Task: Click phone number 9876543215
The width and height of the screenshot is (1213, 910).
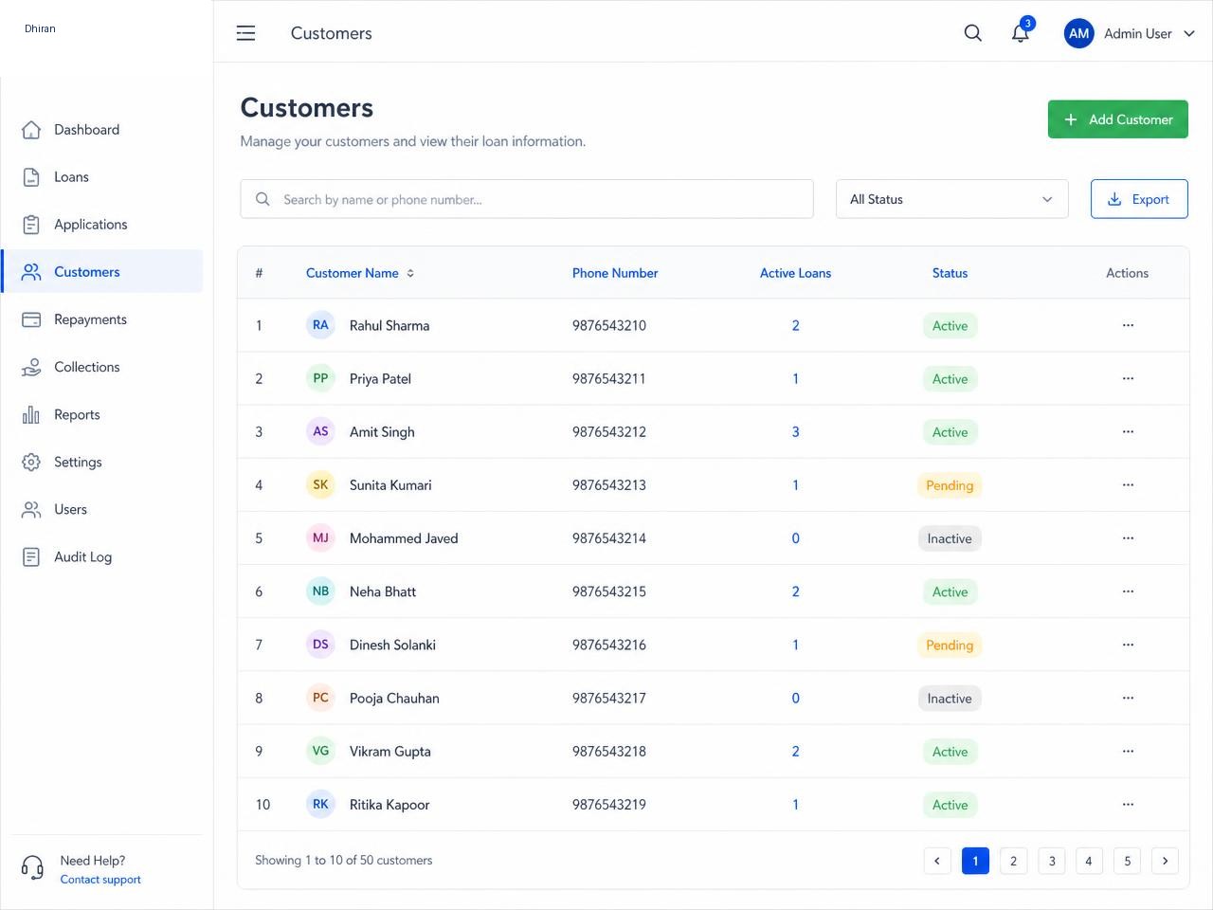Action: pos(609,591)
